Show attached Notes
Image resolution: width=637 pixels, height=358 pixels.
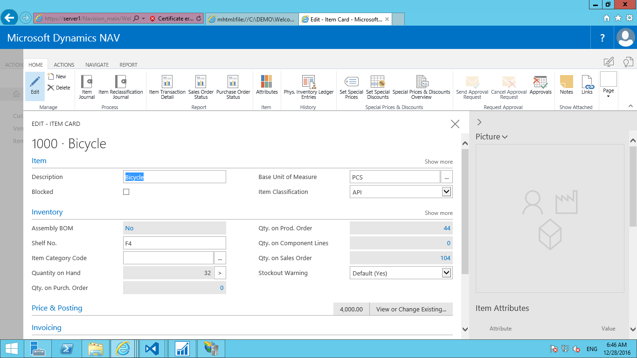point(567,85)
